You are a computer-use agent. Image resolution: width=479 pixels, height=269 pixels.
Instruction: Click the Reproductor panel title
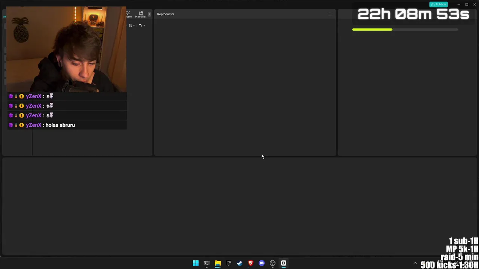[166, 14]
